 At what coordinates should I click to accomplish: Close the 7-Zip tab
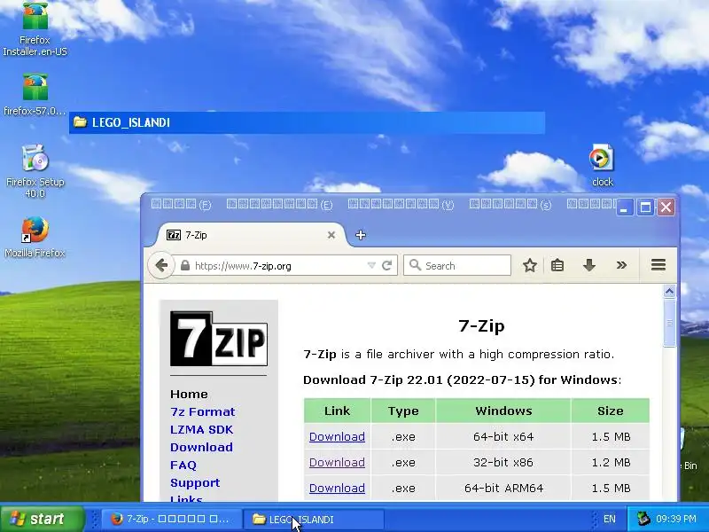[331, 235]
